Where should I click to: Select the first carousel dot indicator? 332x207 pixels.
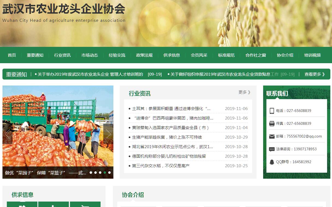point(91,172)
